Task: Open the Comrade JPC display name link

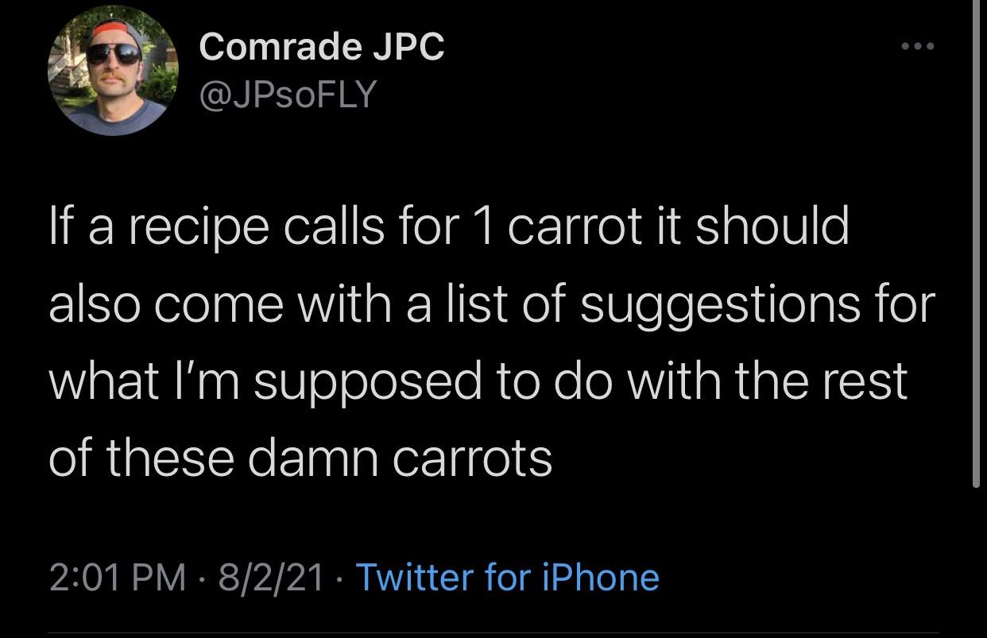Action: [322, 47]
